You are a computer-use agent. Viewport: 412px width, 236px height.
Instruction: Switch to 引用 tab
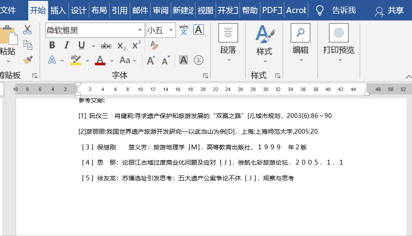click(120, 10)
